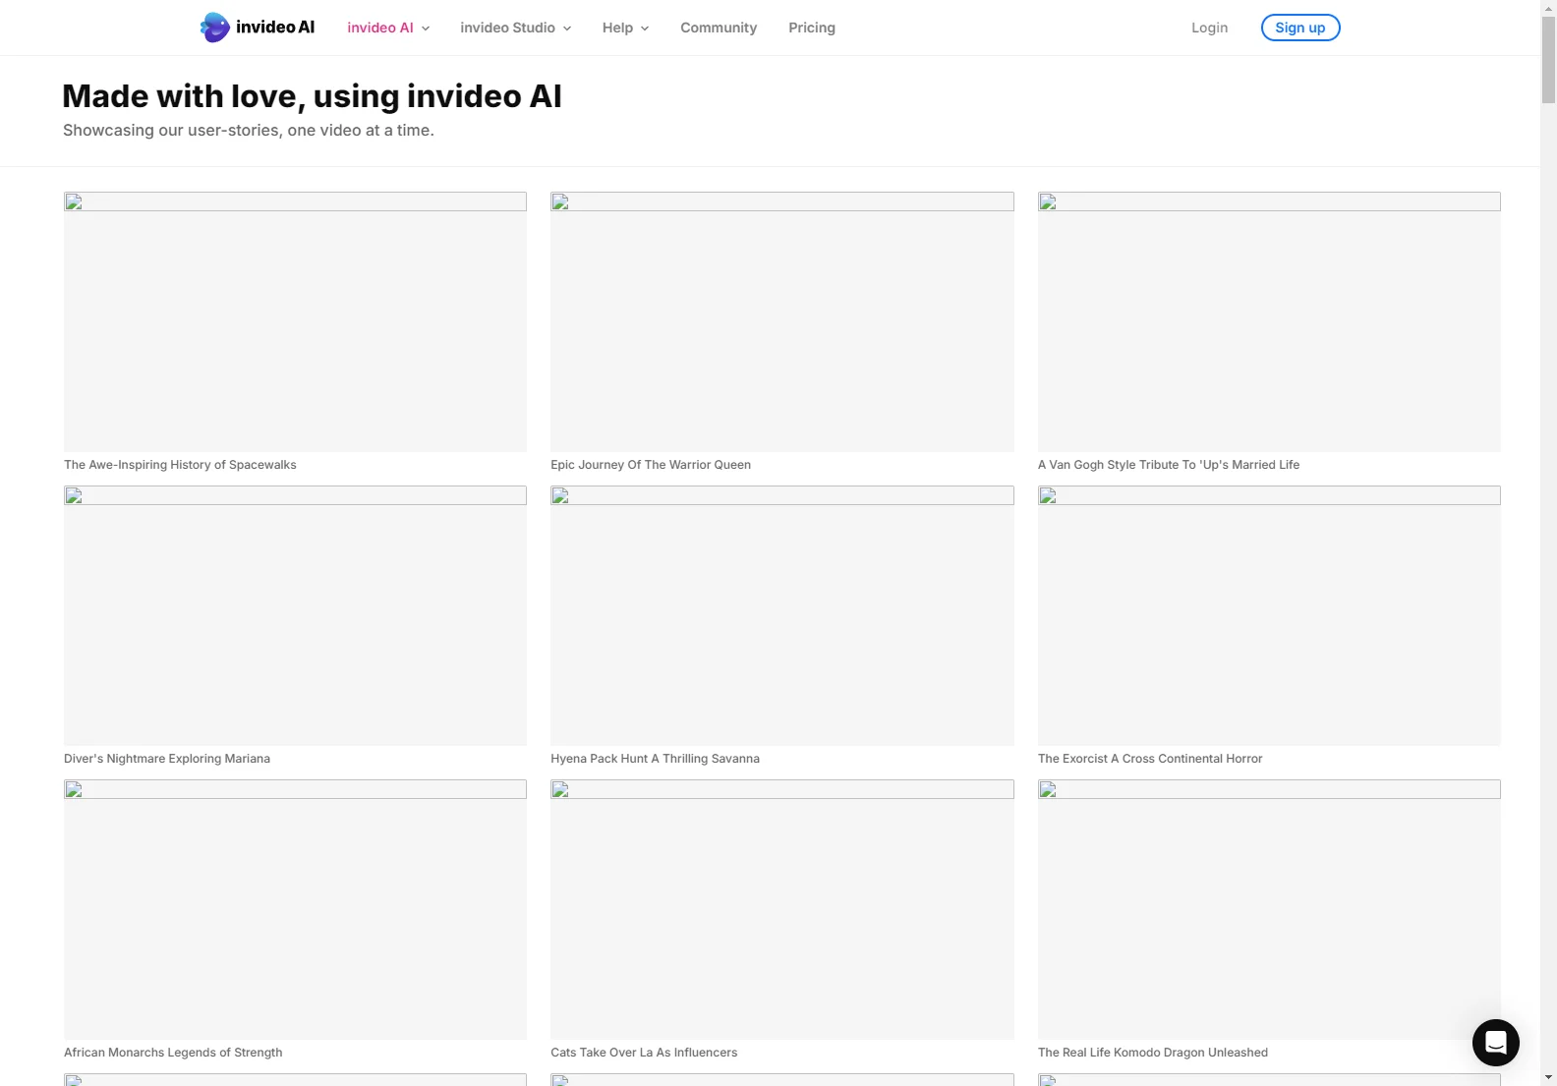
Task: Open The Exorcist Cross Continental Horror thumbnail
Action: tap(1269, 615)
